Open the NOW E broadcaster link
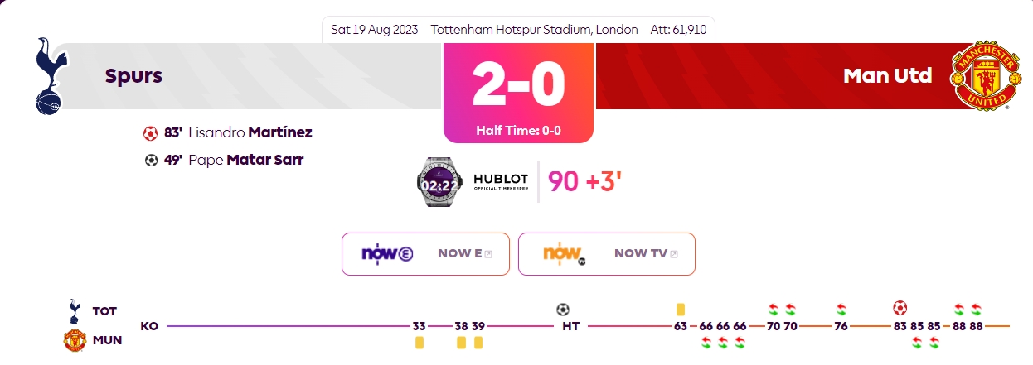 point(425,254)
